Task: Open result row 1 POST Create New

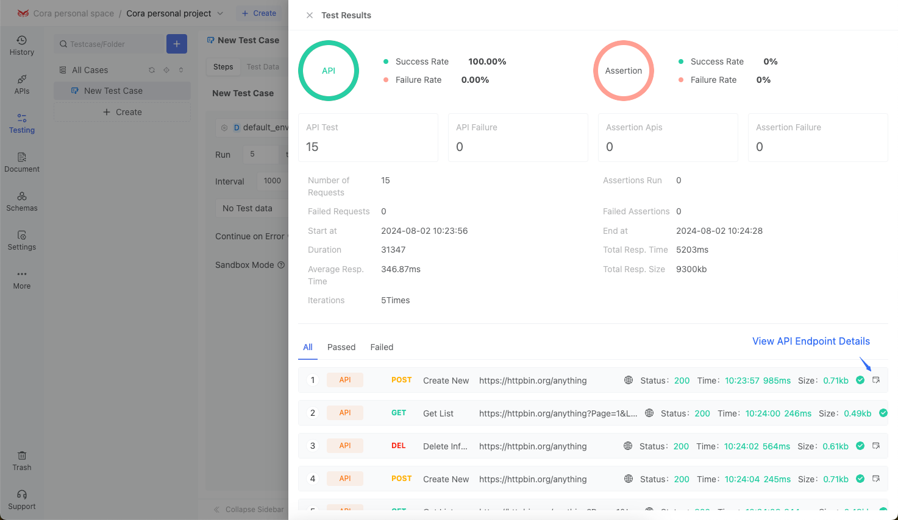Action: coord(593,380)
